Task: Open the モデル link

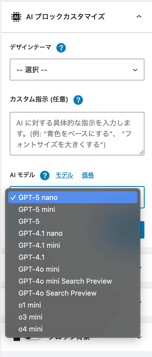Action: 64,175
